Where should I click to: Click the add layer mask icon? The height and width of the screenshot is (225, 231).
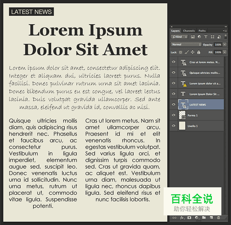[x=189, y=218]
